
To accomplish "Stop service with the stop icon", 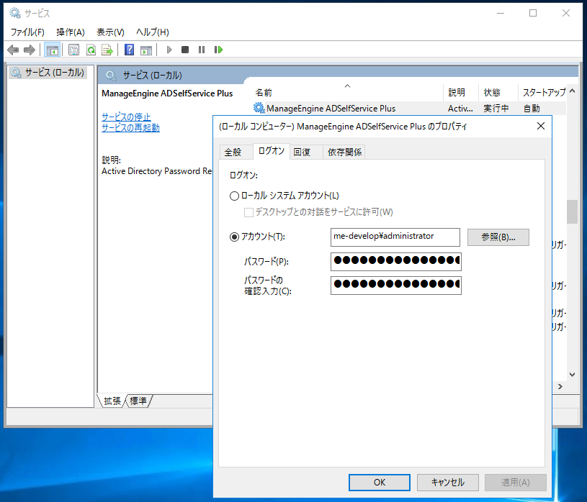I will pos(185,50).
